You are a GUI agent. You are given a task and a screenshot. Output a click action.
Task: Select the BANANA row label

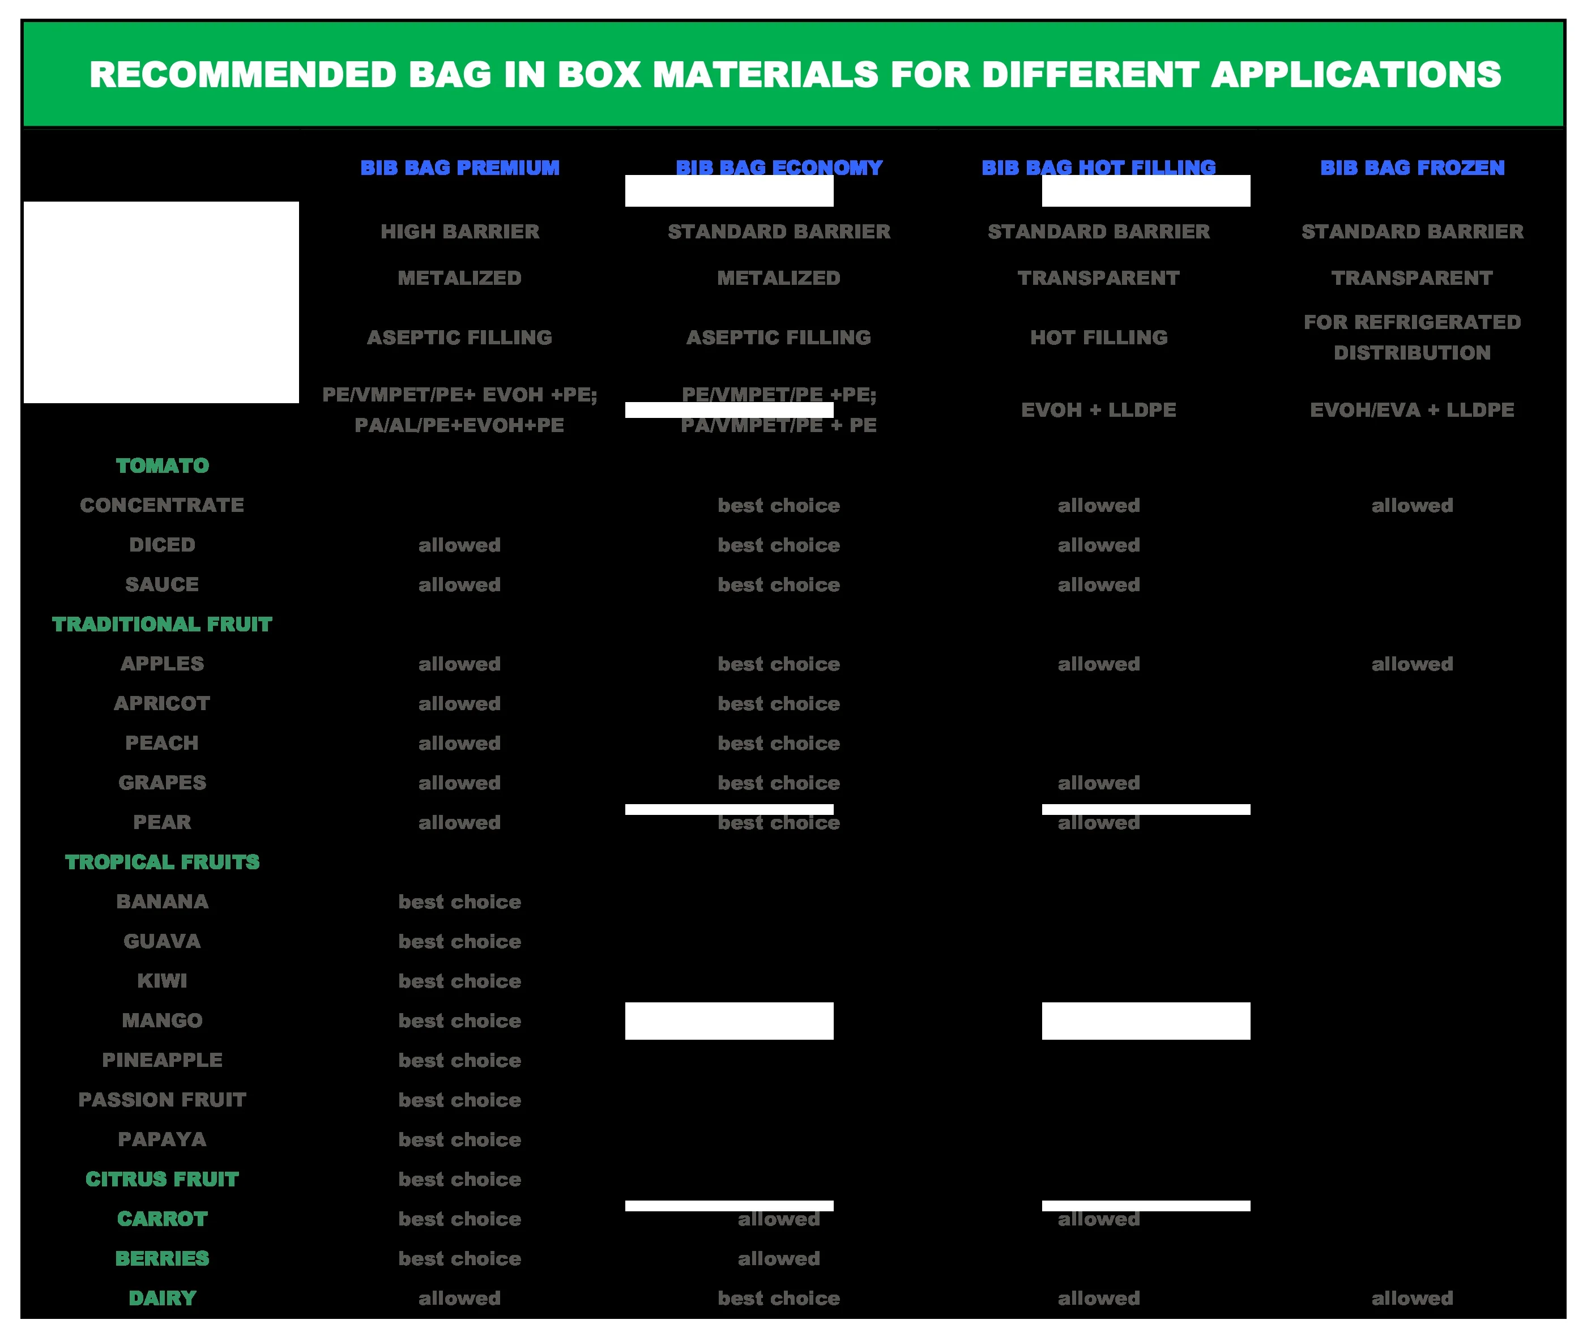162,902
